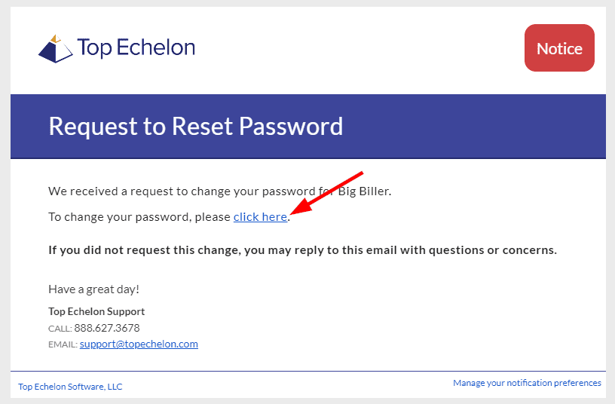The image size is (615, 404).
Task: Visit the Top Echelon Software, LLC footer link
Action: (70, 387)
